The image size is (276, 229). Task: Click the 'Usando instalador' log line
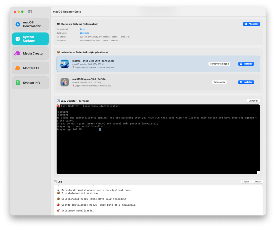[x=99, y=205]
